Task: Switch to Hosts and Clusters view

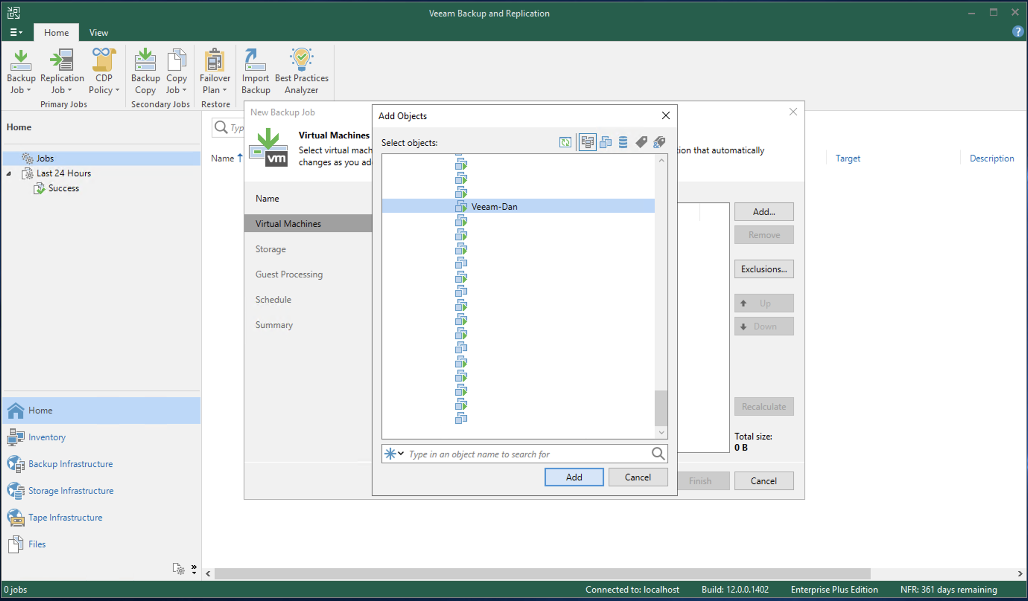Action: (587, 142)
